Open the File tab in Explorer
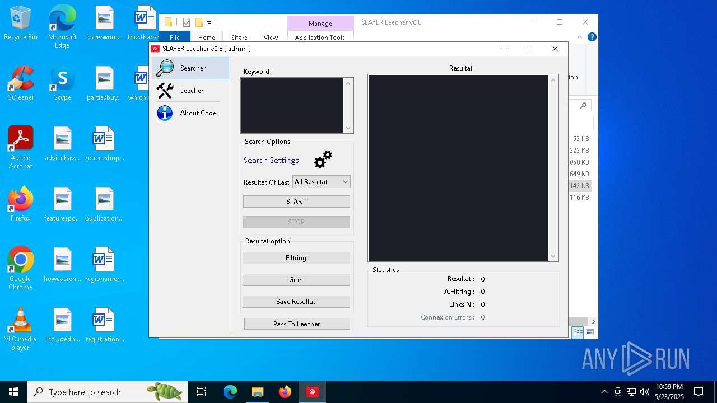The image size is (717, 403). (175, 38)
